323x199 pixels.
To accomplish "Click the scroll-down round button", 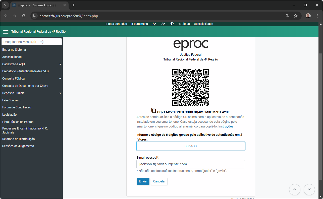I will click(309, 189).
